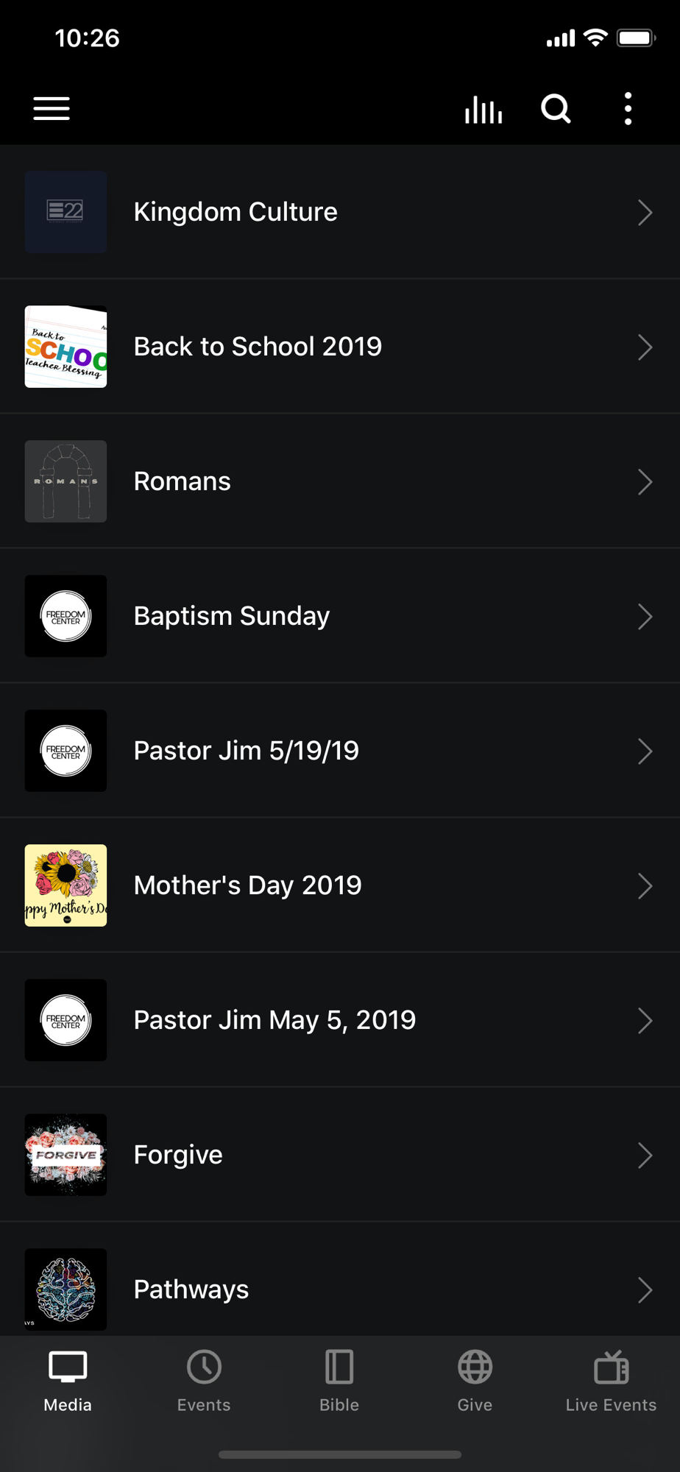Screen dimensions: 680x1472
Task: Tap the Back to School thumbnail
Action: (65, 347)
